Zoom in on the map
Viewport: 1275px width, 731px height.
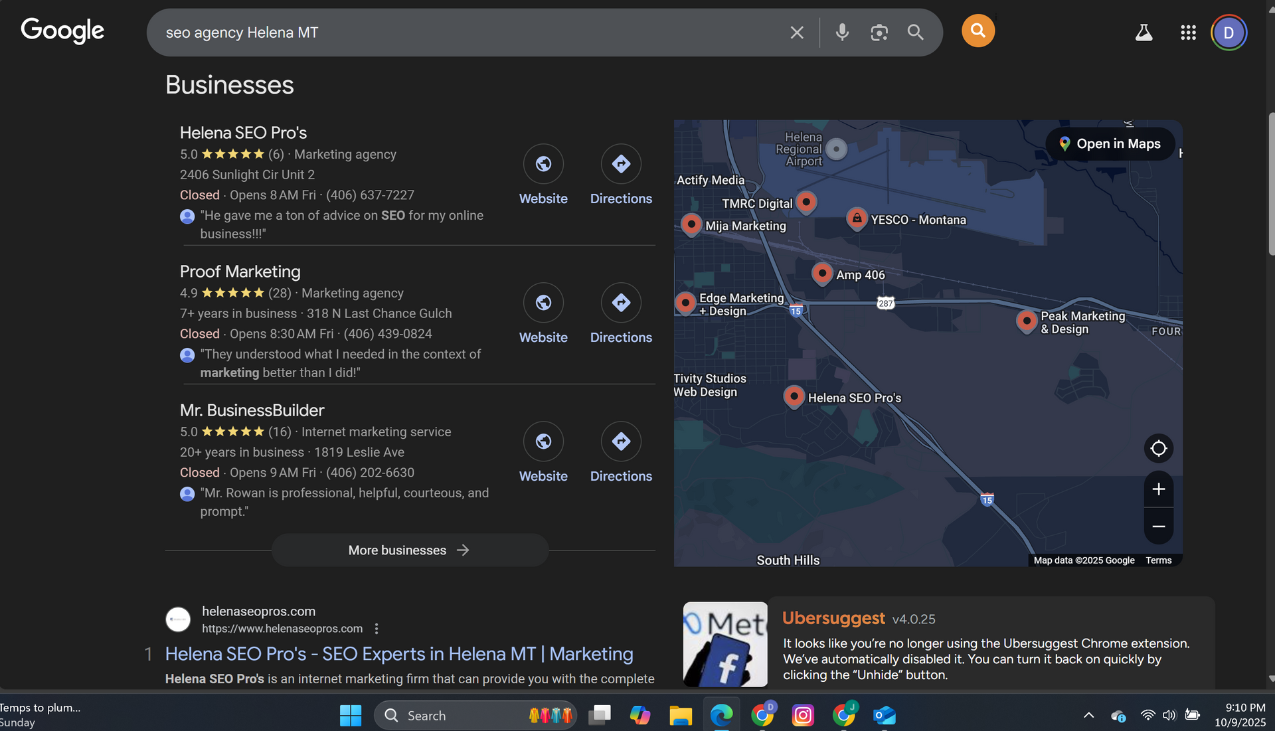point(1158,489)
